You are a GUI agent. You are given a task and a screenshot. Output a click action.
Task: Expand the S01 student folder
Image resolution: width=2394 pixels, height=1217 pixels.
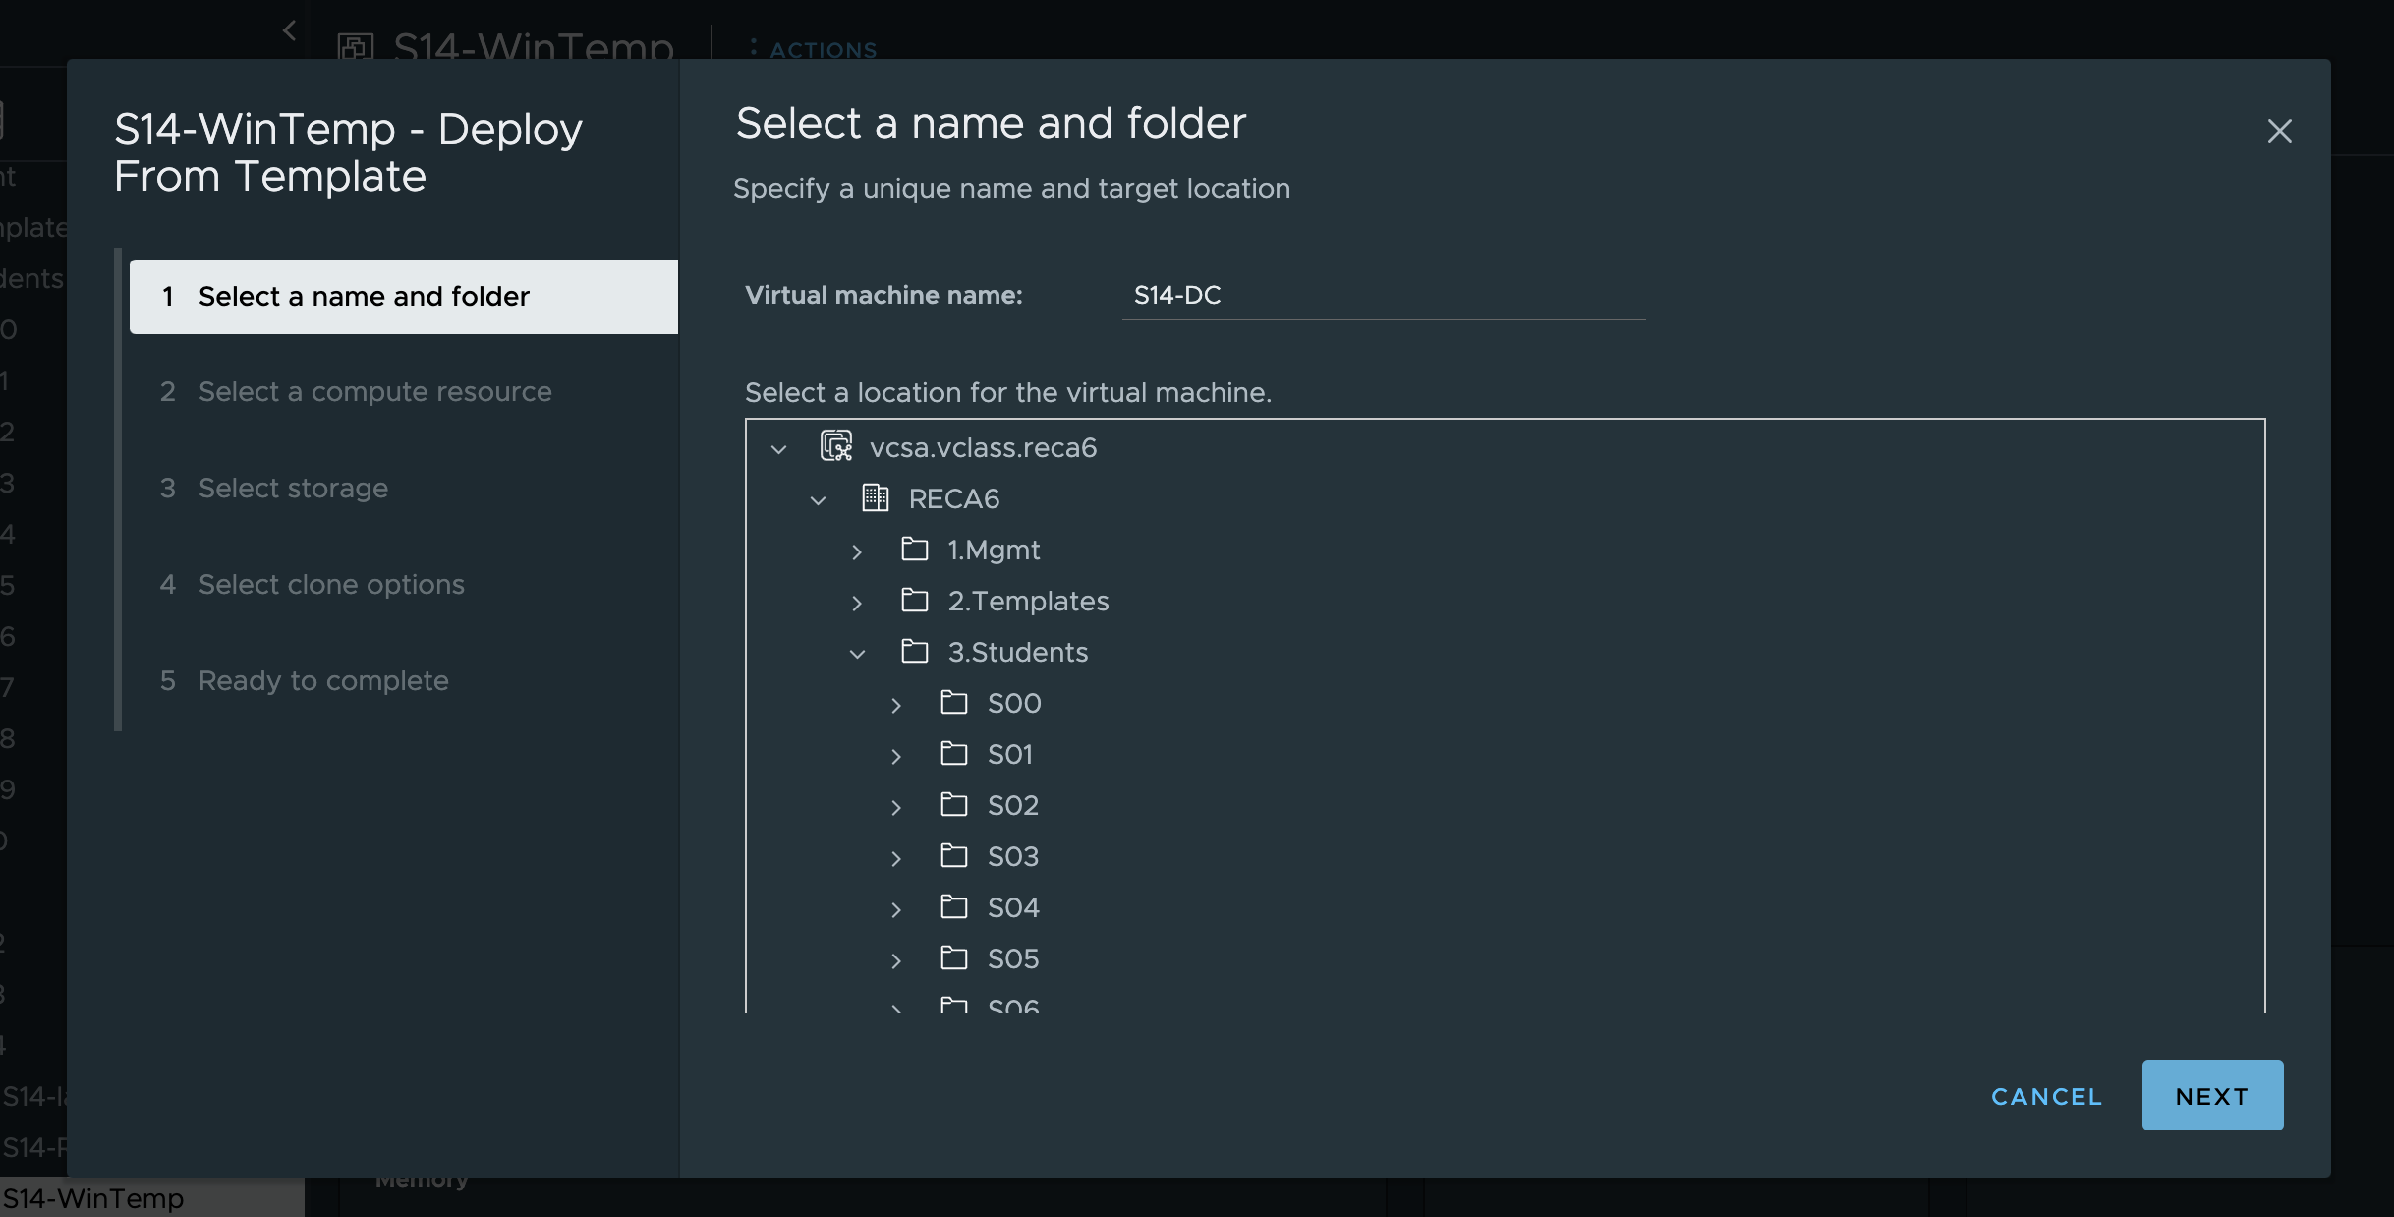tap(896, 756)
